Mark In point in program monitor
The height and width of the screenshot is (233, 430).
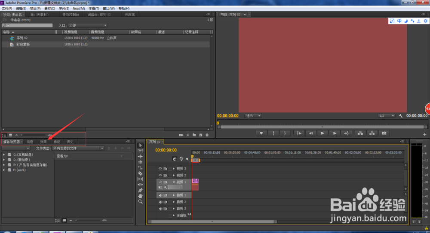(273, 133)
